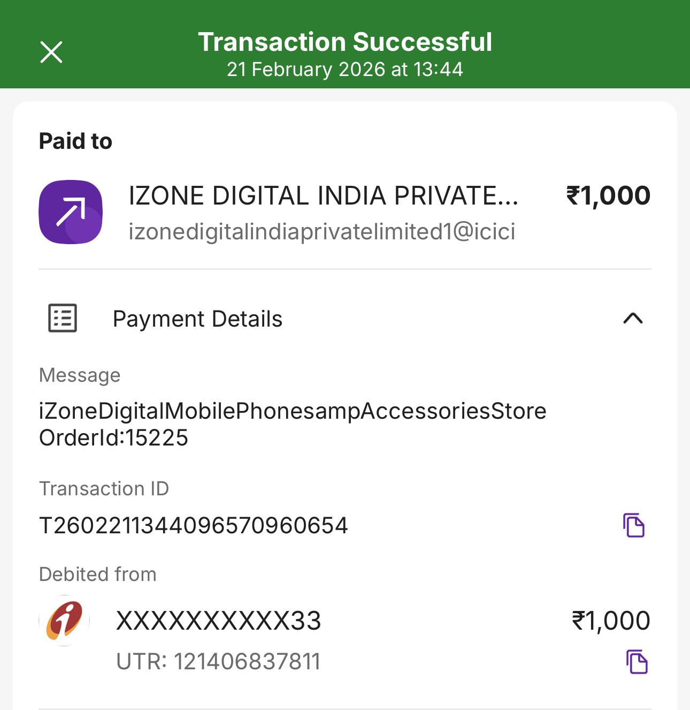Tap the Payment Details heading text
Image resolution: width=690 pixels, height=710 pixels.
[x=197, y=319]
